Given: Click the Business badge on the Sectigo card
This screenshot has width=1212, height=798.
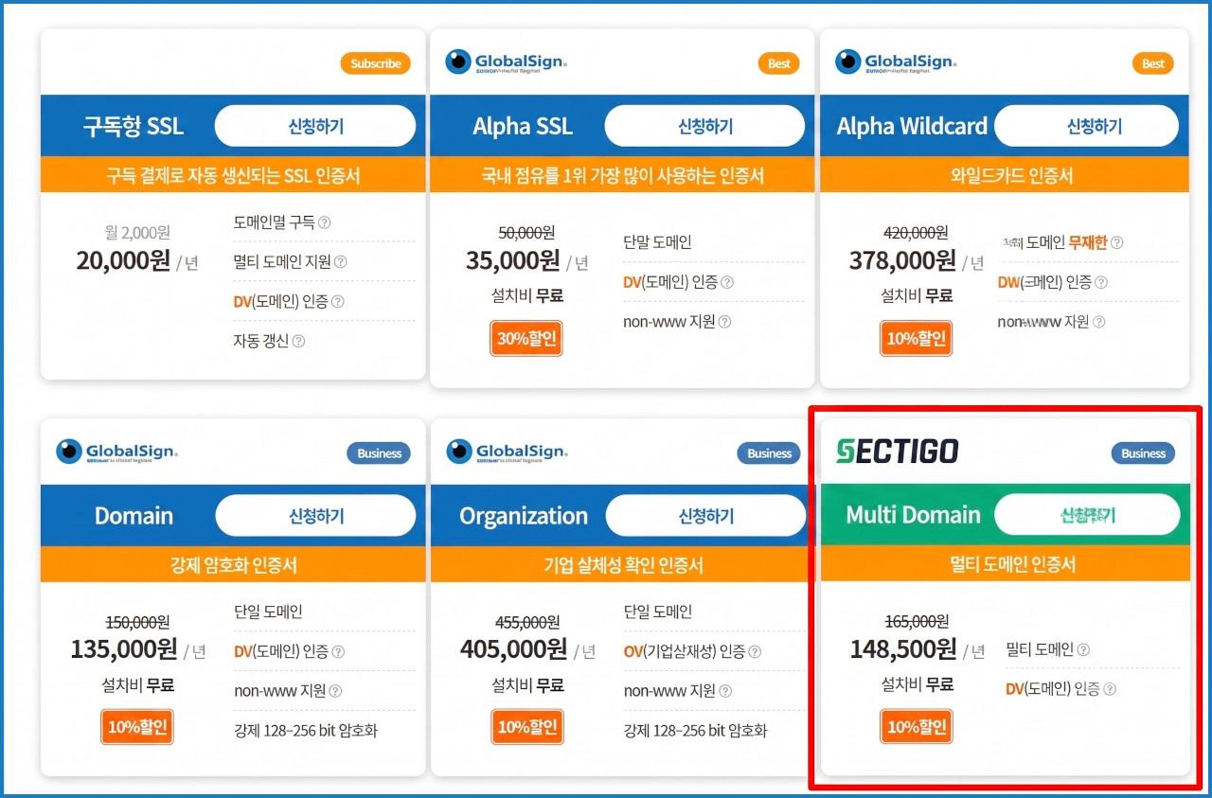Looking at the screenshot, I should [x=1143, y=453].
